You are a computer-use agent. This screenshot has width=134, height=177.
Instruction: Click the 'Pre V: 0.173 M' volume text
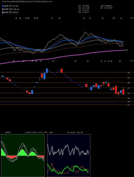tap(106, 8)
